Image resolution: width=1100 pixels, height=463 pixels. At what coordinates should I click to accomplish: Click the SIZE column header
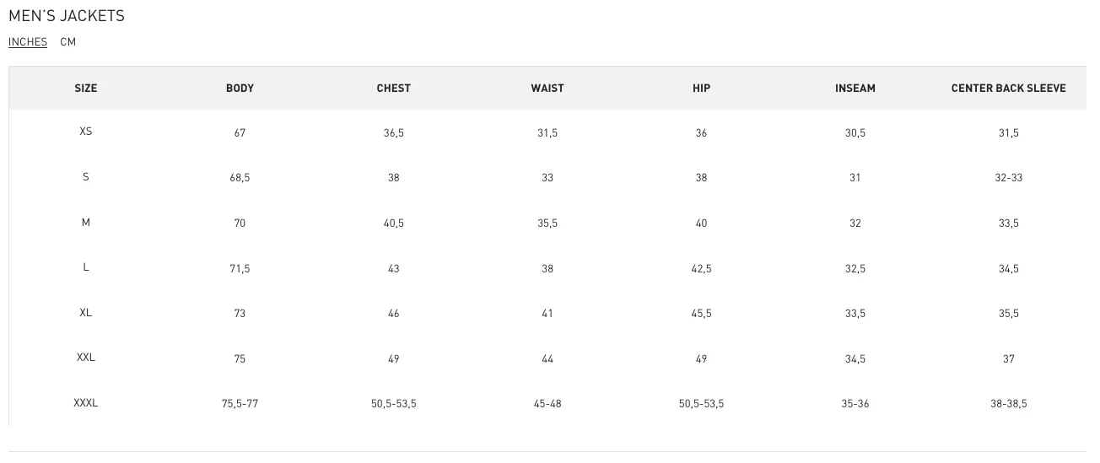(86, 89)
